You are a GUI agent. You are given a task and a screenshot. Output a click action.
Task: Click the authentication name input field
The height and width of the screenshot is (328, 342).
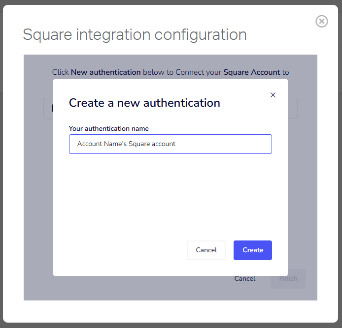click(x=171, y=144)
